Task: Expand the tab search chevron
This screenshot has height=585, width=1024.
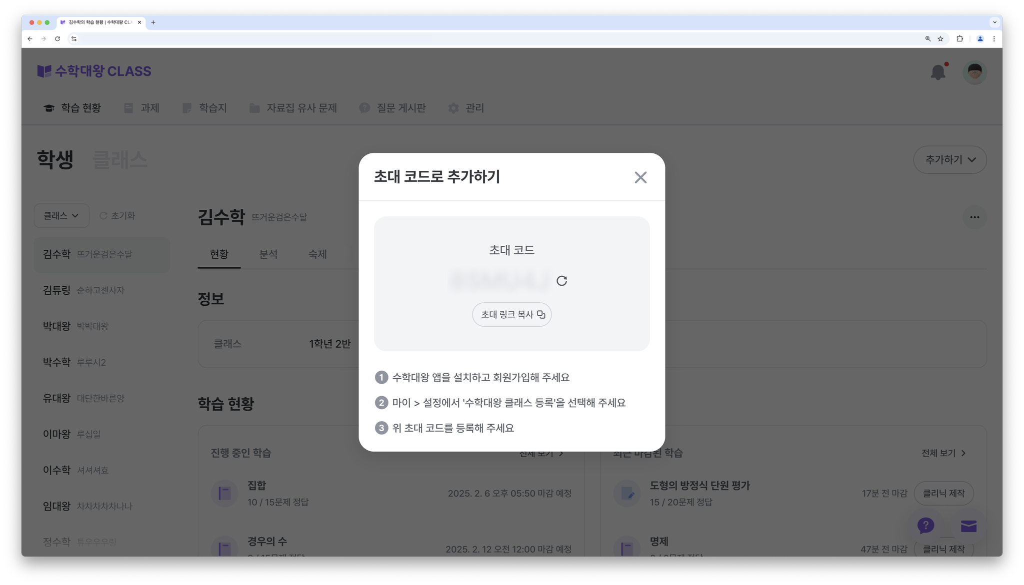Action: [x=994, y=22]
